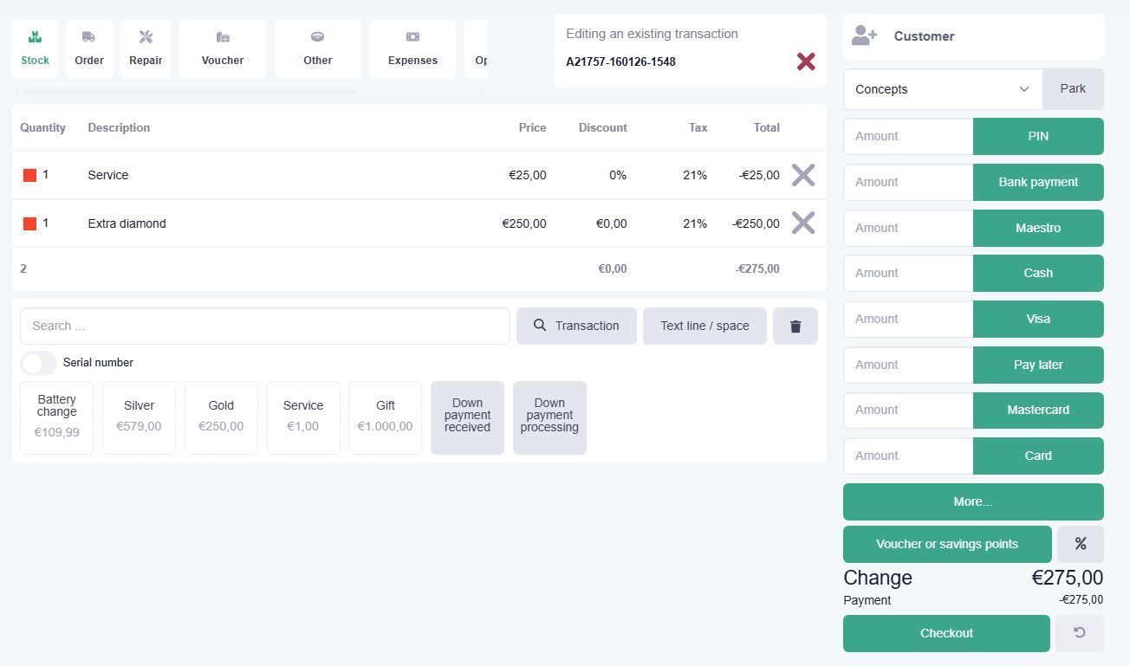Toggle the Serial number switch
1130x666 pixels.
point(38,363)
